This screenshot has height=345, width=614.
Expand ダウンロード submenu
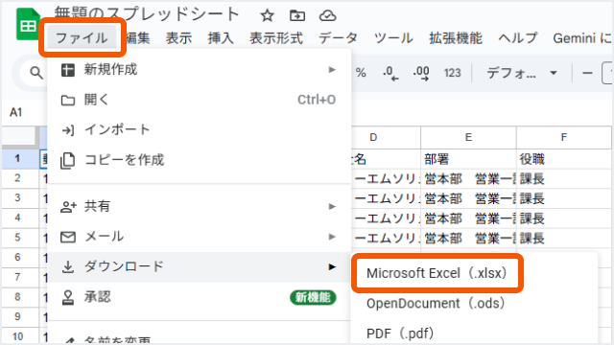[199, 266]
